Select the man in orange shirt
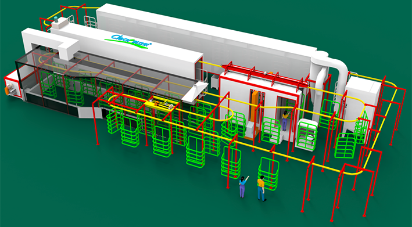The image size is (412, 227). coord(261,188)
